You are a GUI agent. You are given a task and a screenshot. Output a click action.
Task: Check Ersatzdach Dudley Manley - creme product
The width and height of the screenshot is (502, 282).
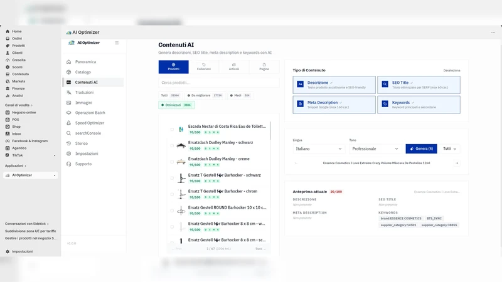click(x=172, y=162)
